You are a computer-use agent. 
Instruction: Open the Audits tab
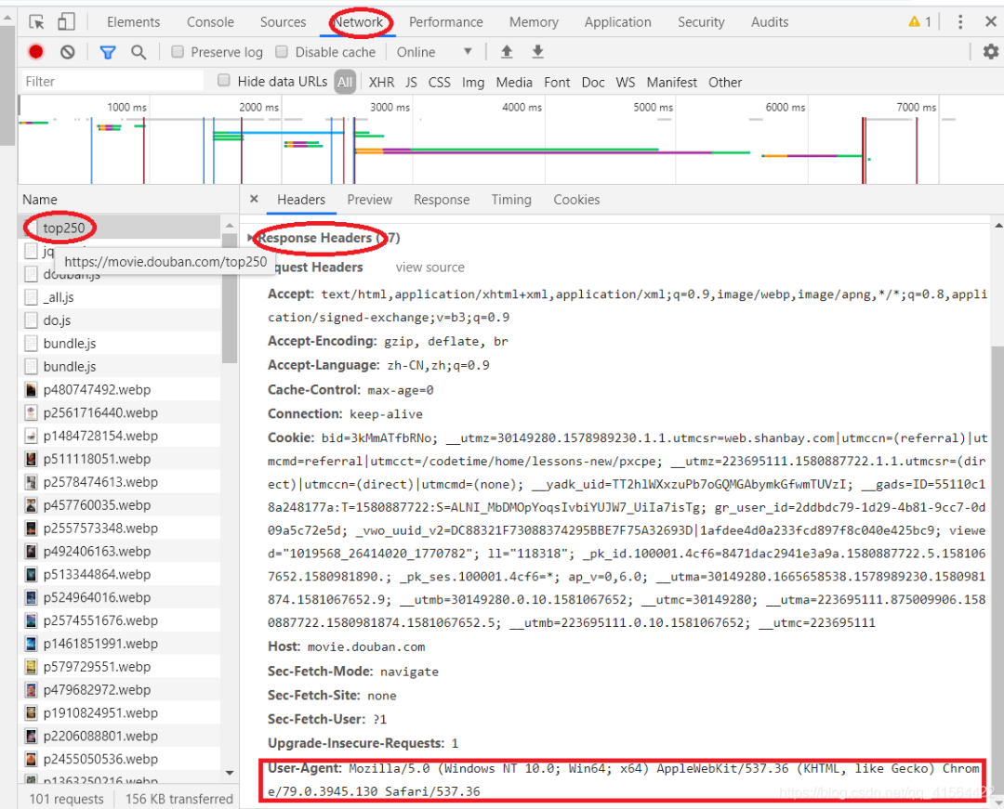[770, 21]
